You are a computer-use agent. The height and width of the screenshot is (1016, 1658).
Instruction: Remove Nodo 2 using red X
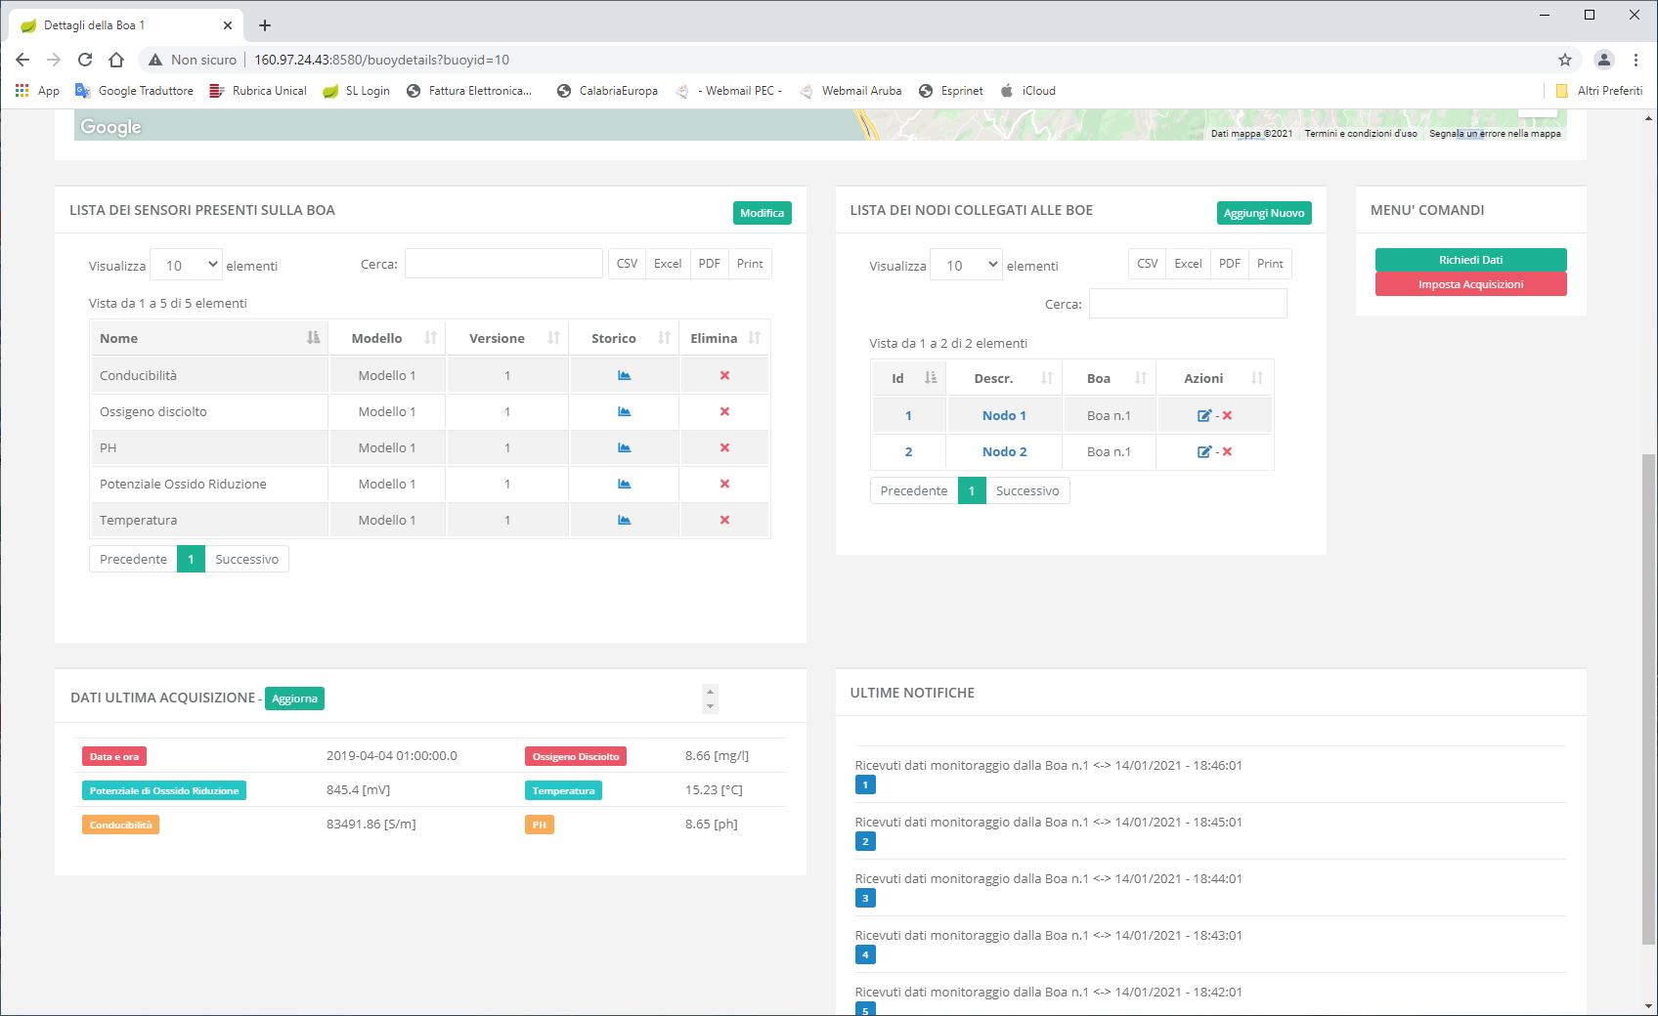coord(1227,451)
